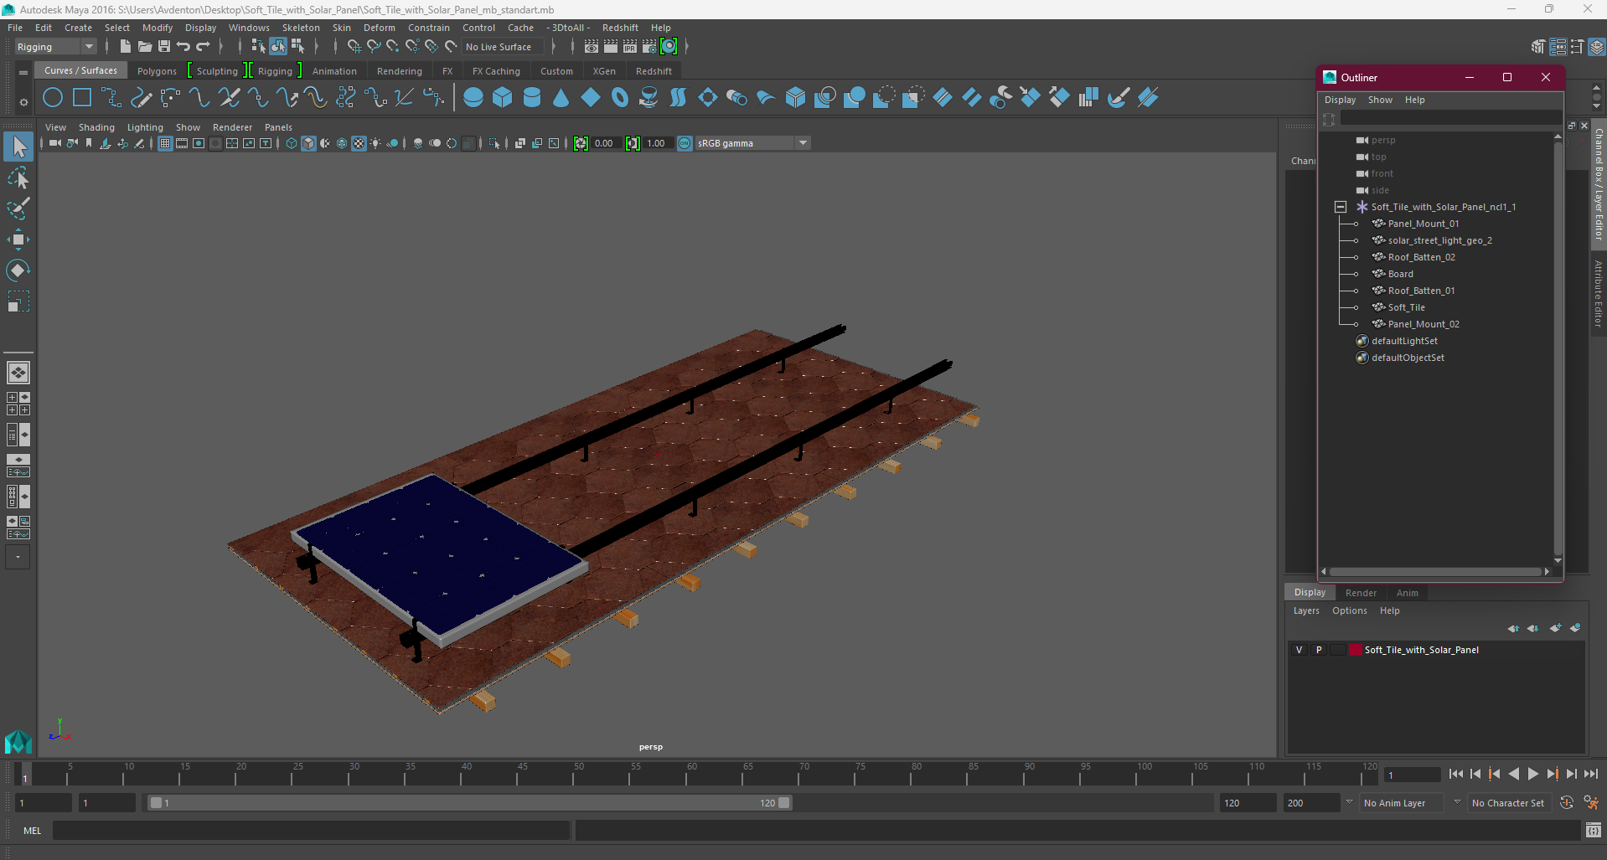Screen dimensions: 1607x860
Task: Activate the Lasso select tool
Action: coord(18,178)
